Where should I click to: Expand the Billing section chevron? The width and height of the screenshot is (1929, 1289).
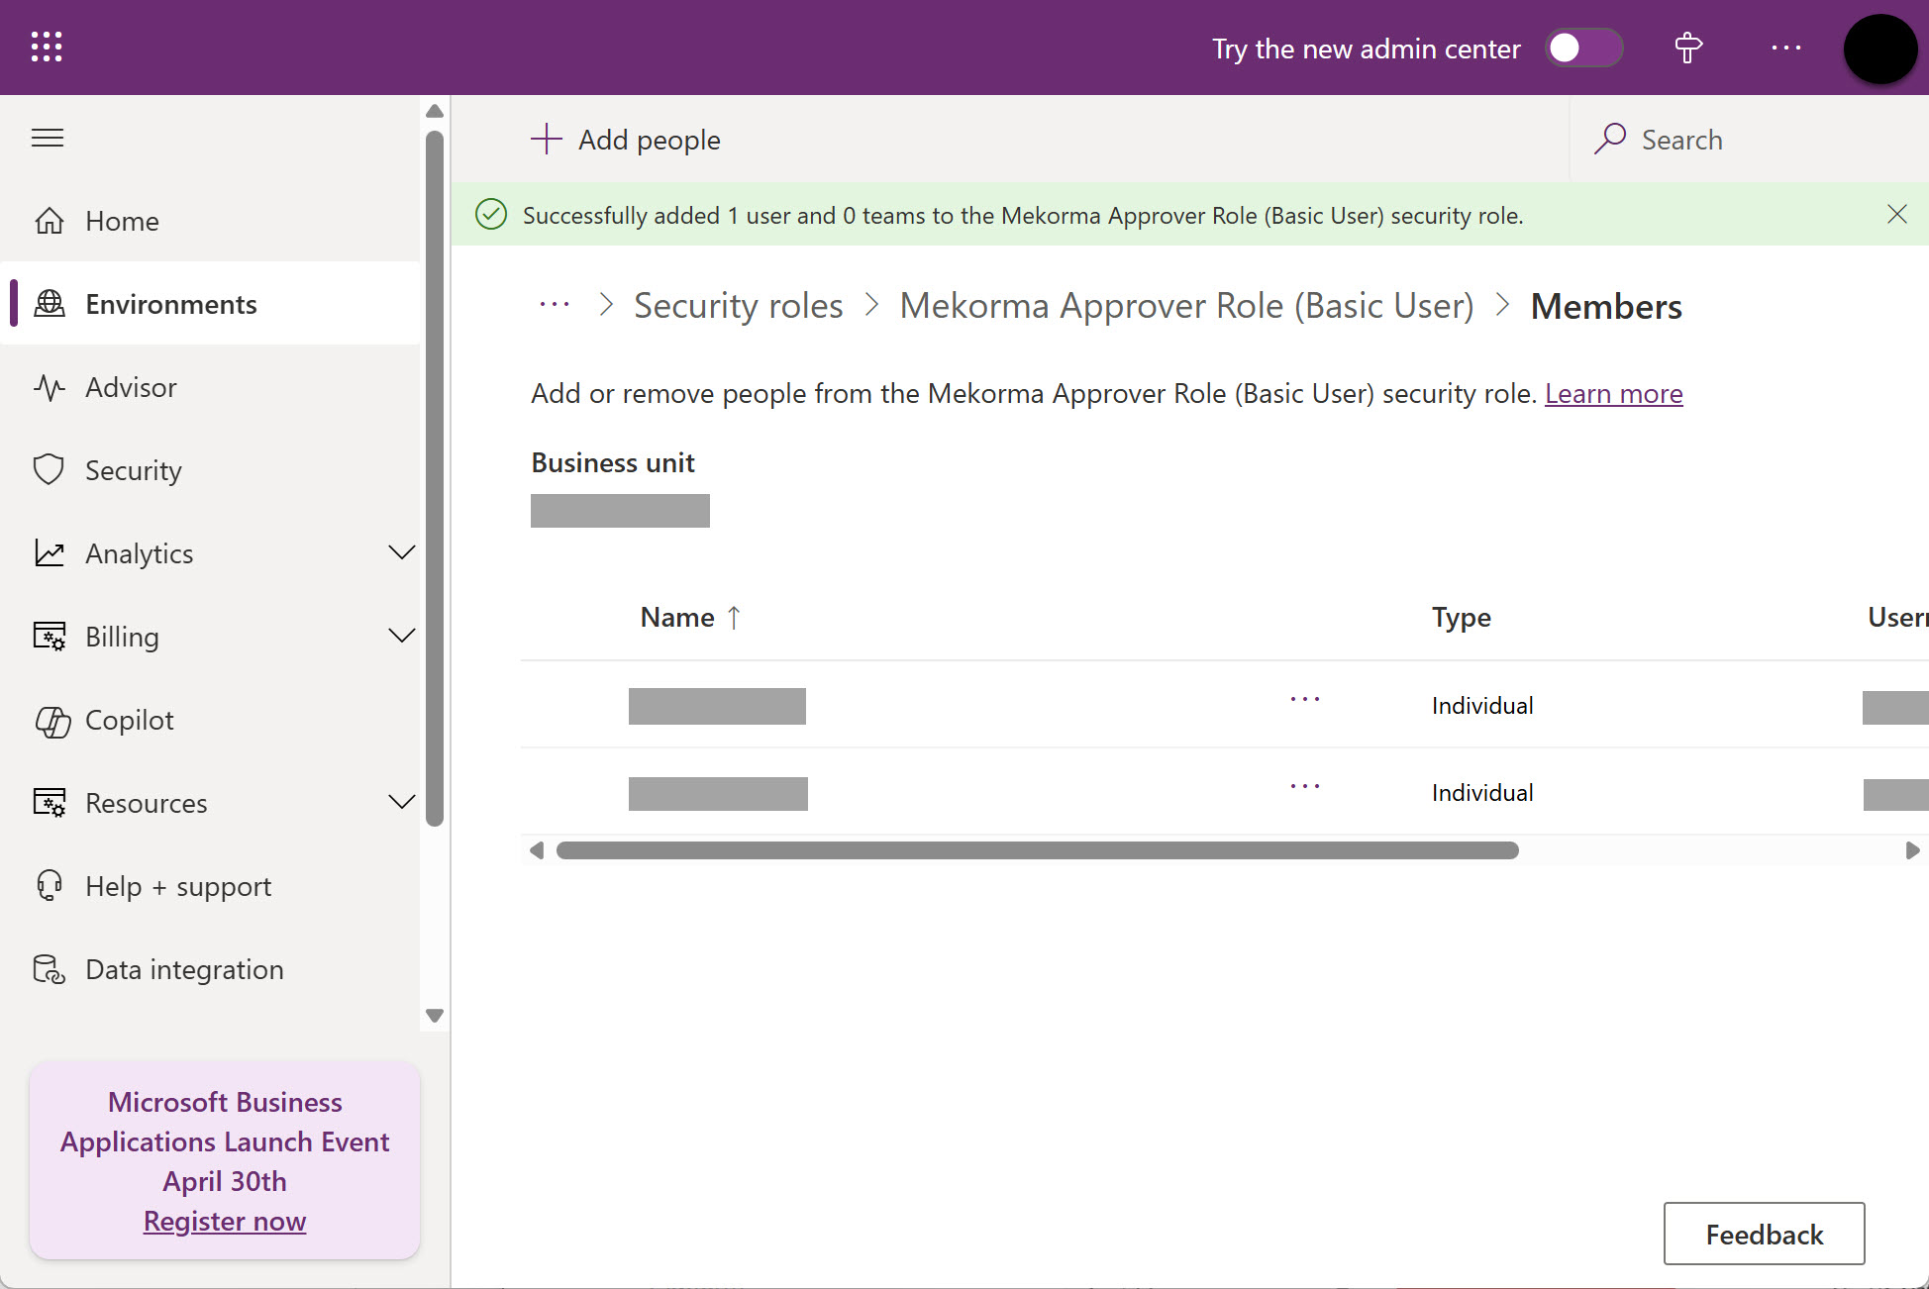[x=401, y=636]
